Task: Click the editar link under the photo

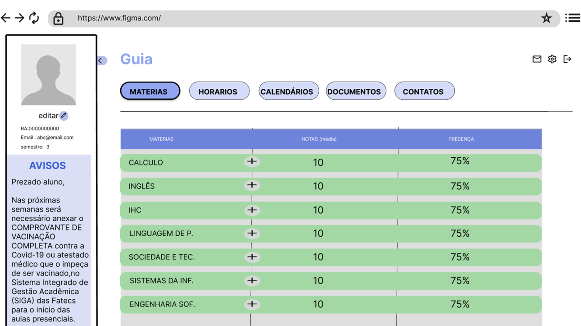Action: pyautogui.click(x=48, y=116)
